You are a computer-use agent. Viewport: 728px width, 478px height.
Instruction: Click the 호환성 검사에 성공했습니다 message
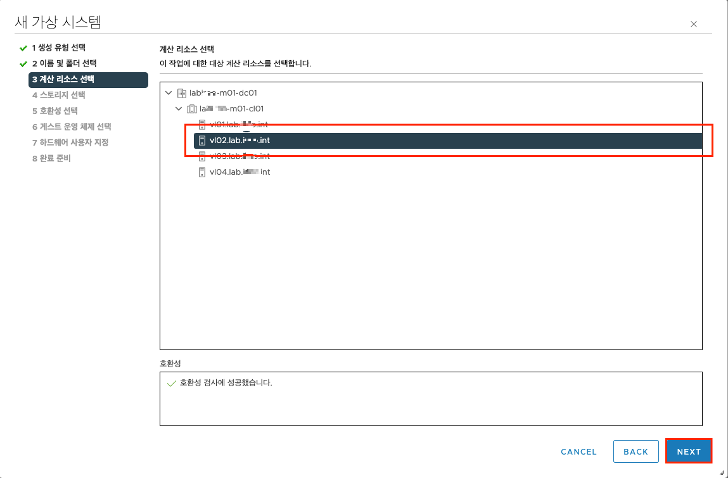click(x=226, y=383)
